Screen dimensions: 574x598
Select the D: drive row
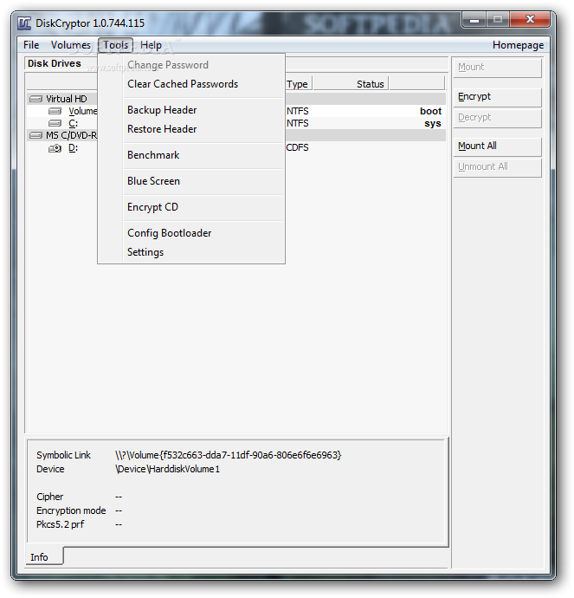236,147
